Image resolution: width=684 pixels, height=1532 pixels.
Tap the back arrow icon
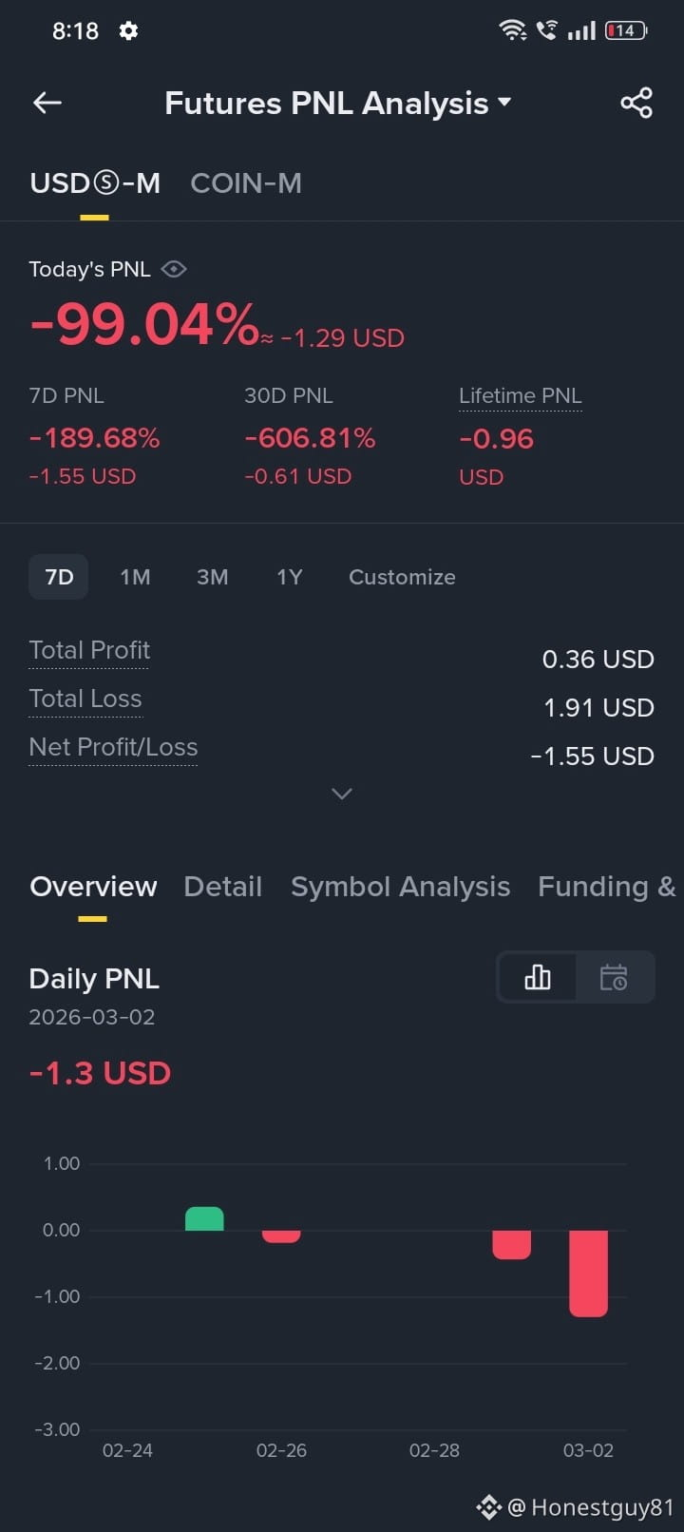(47, 103)
